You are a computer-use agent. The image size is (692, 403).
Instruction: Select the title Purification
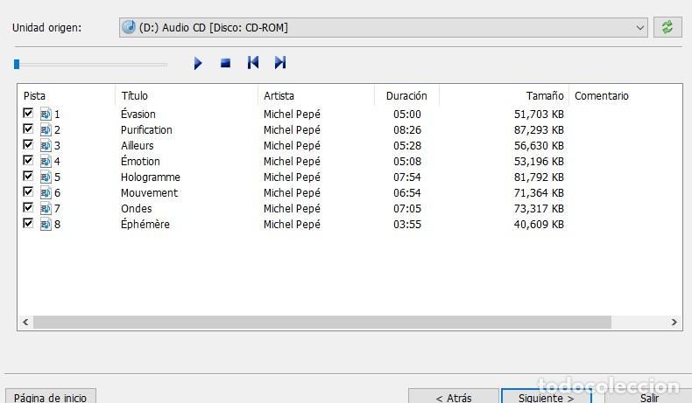pos(146,130)
